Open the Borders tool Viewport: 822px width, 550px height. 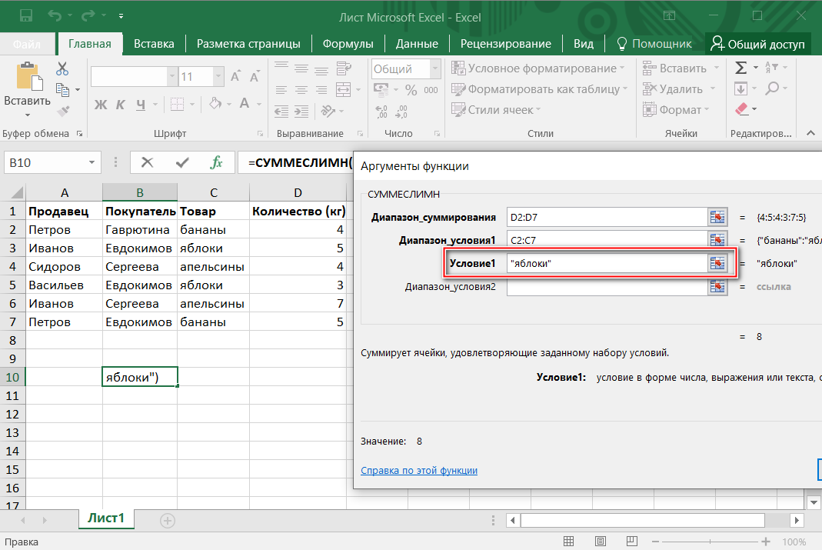[x=177, y=104]
